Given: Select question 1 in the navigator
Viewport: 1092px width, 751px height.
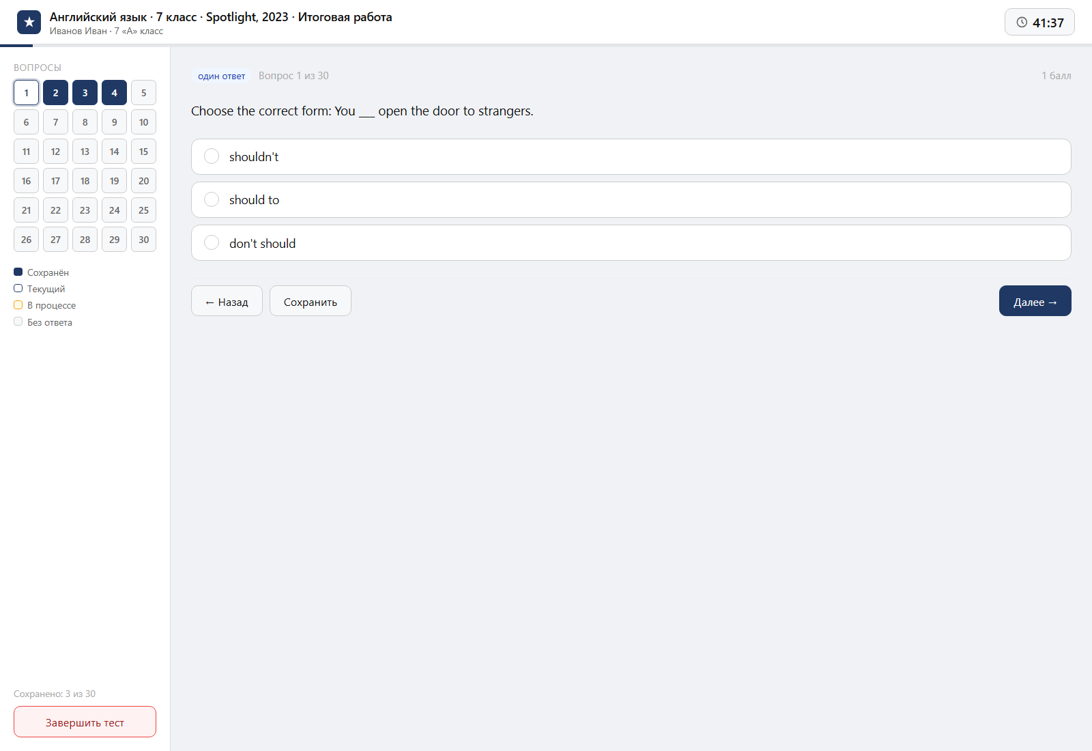Looking at the screenshot, I should click(26, 93).
